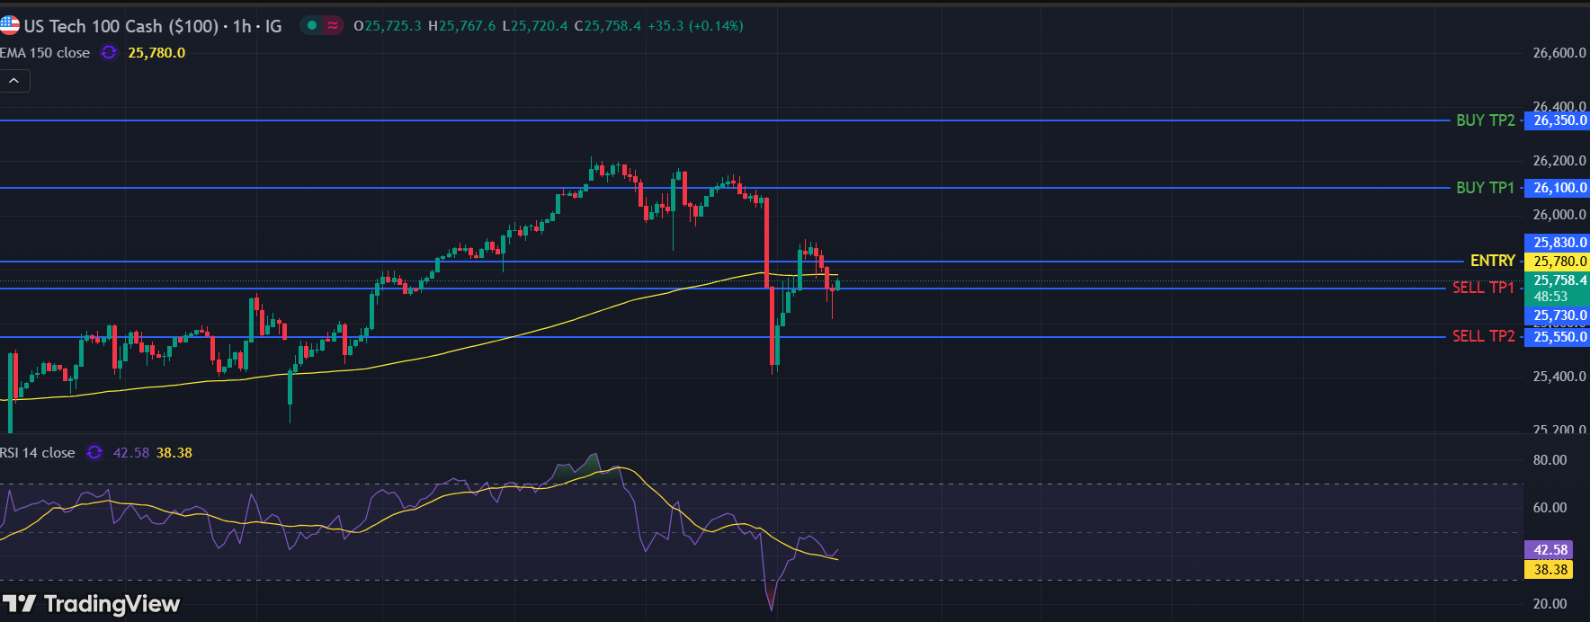This screenshot has width=1590, height=622.
Task: Click the yellow 38.38 RSI axis tag
Action: click(x=1549, y=569)
